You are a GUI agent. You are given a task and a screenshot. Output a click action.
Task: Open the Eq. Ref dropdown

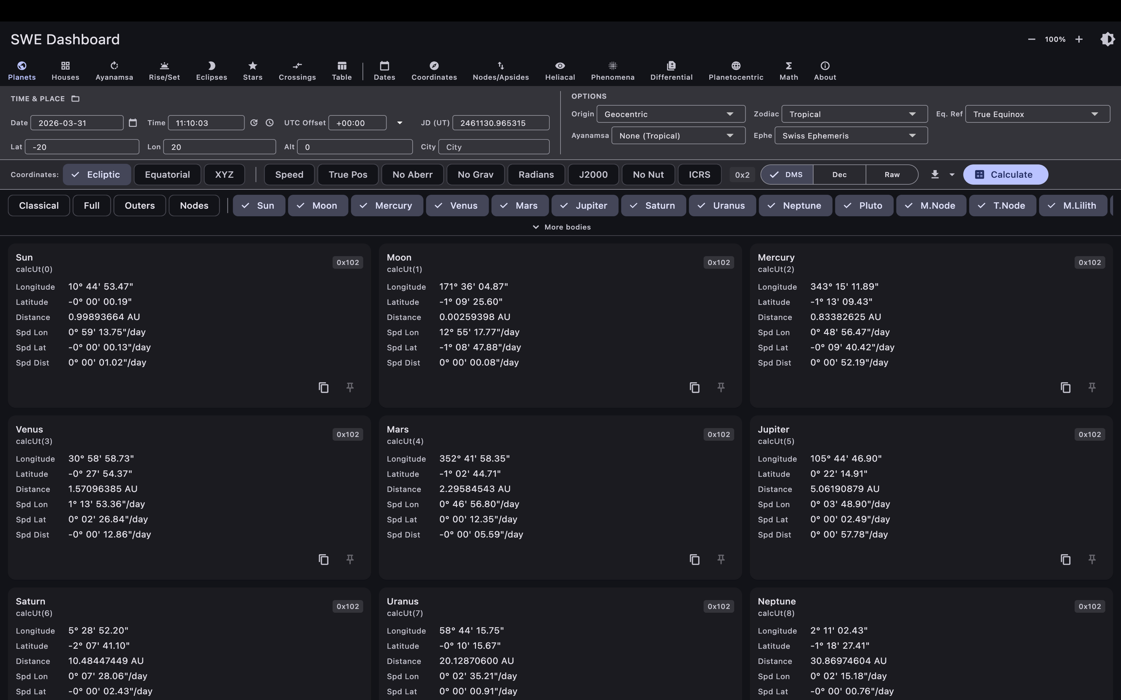coord(1038,114)
